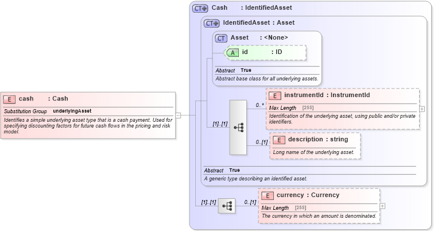Click the Abstract True property in Asset box
434x231 pixels.
point(233,70)
